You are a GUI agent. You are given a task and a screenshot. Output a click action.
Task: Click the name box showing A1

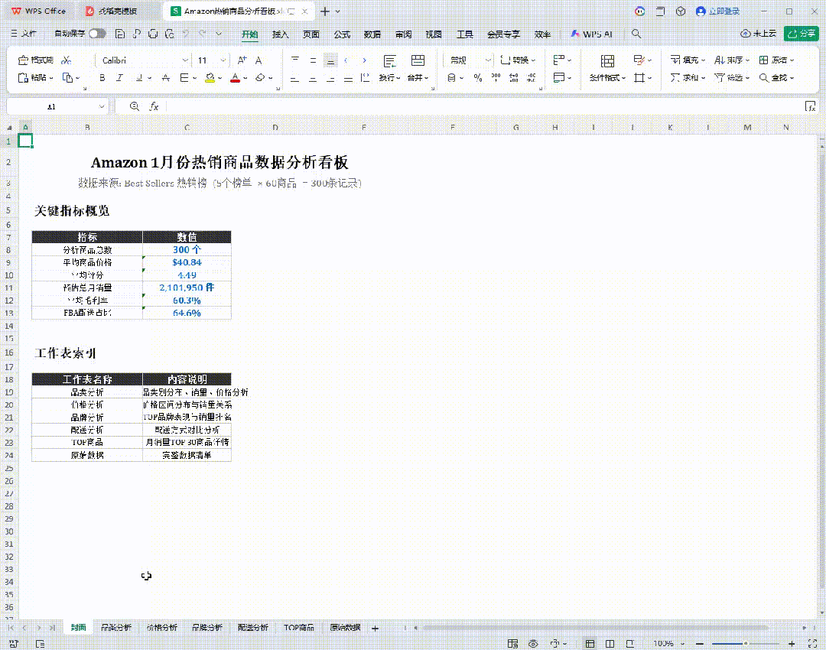coord(52,106)
